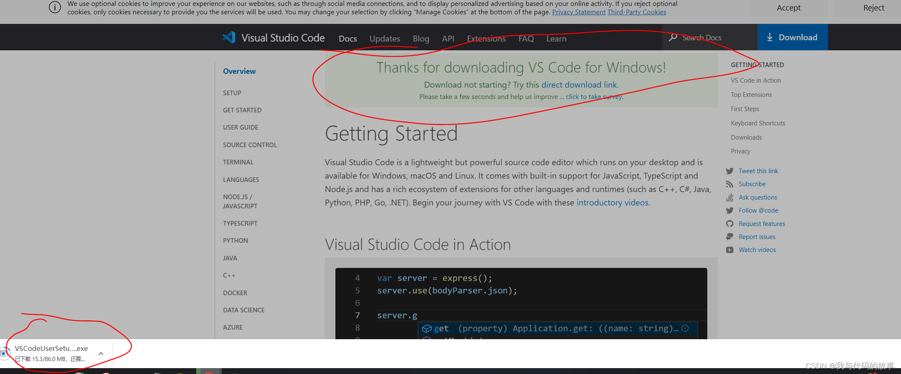
Task: Jump to Keyboard Shortcuts section
Action: click(x=758, y=123)
